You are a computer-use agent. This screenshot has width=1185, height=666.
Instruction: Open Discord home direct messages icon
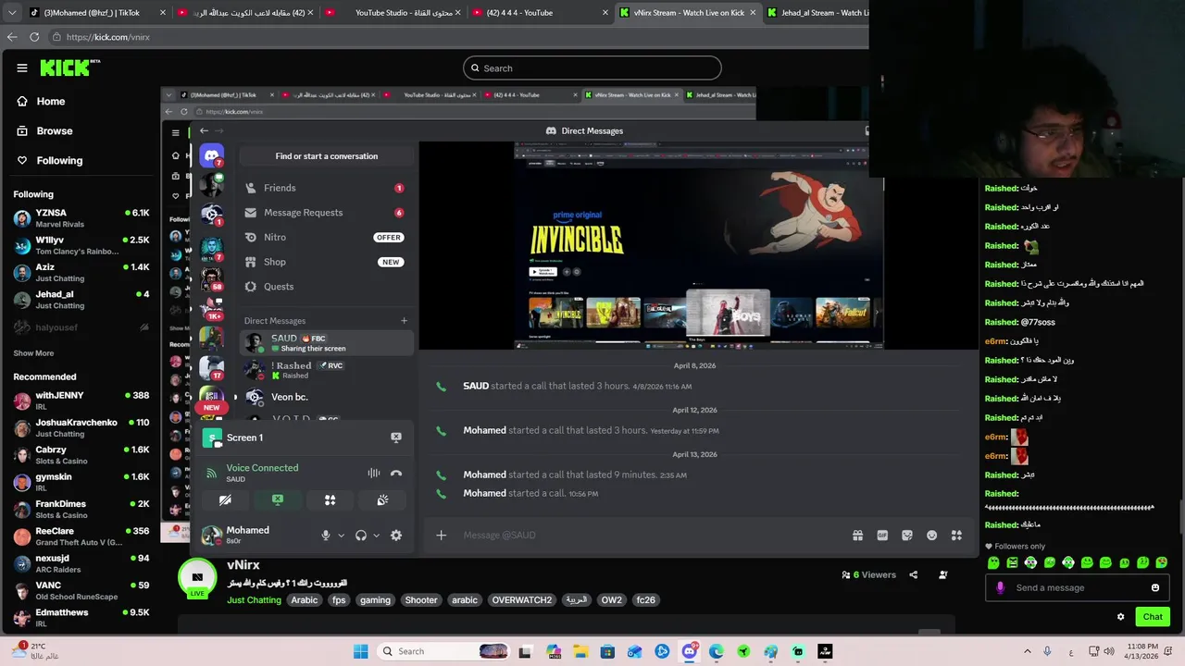point(212,155)
